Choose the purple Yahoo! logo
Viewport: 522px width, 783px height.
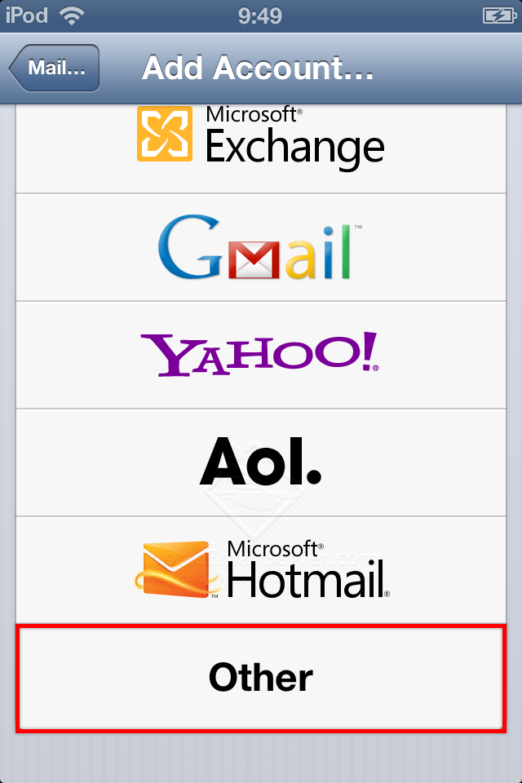coord(259,354)
